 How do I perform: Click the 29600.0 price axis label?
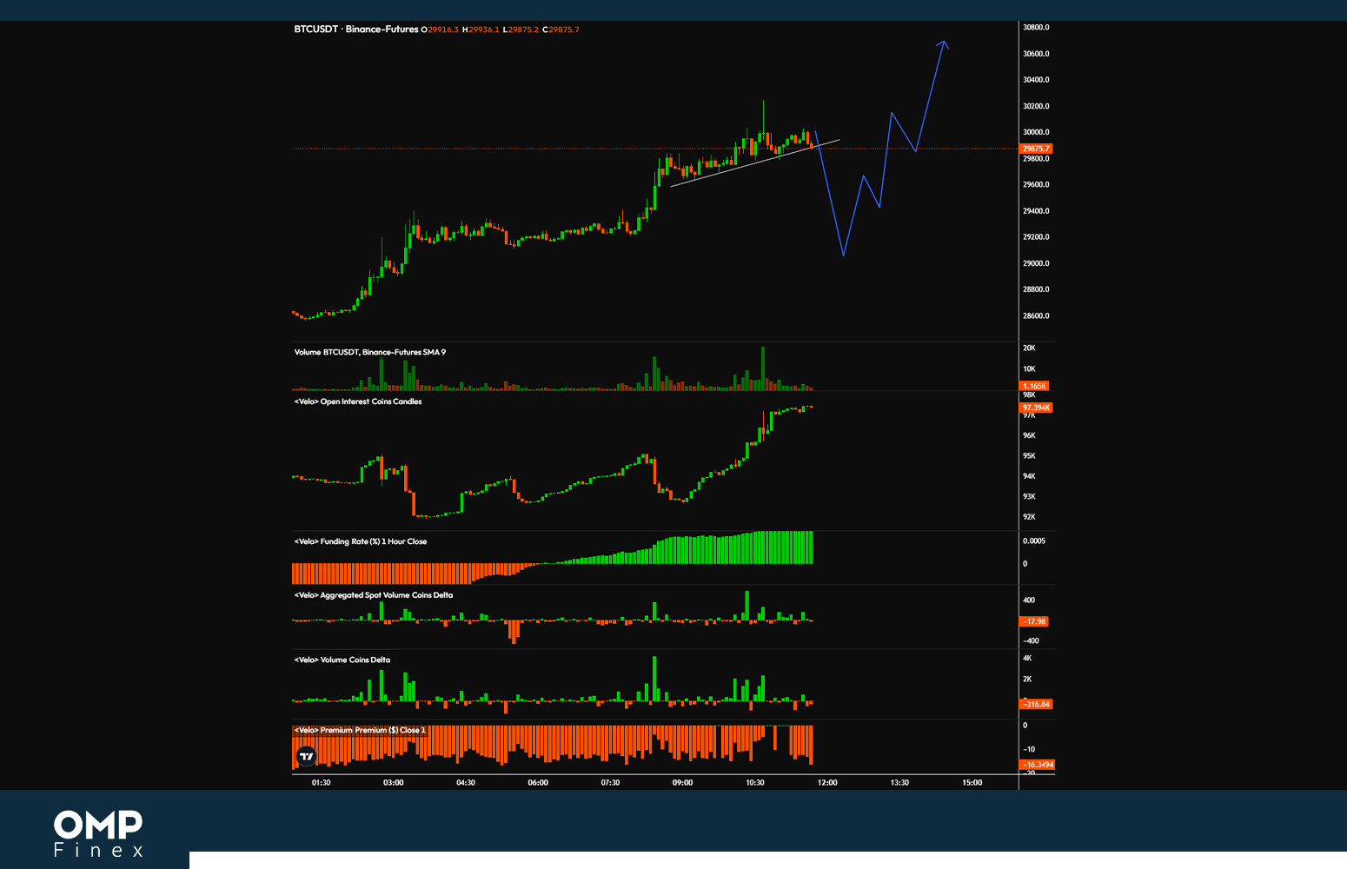(x=1036, y=184)
